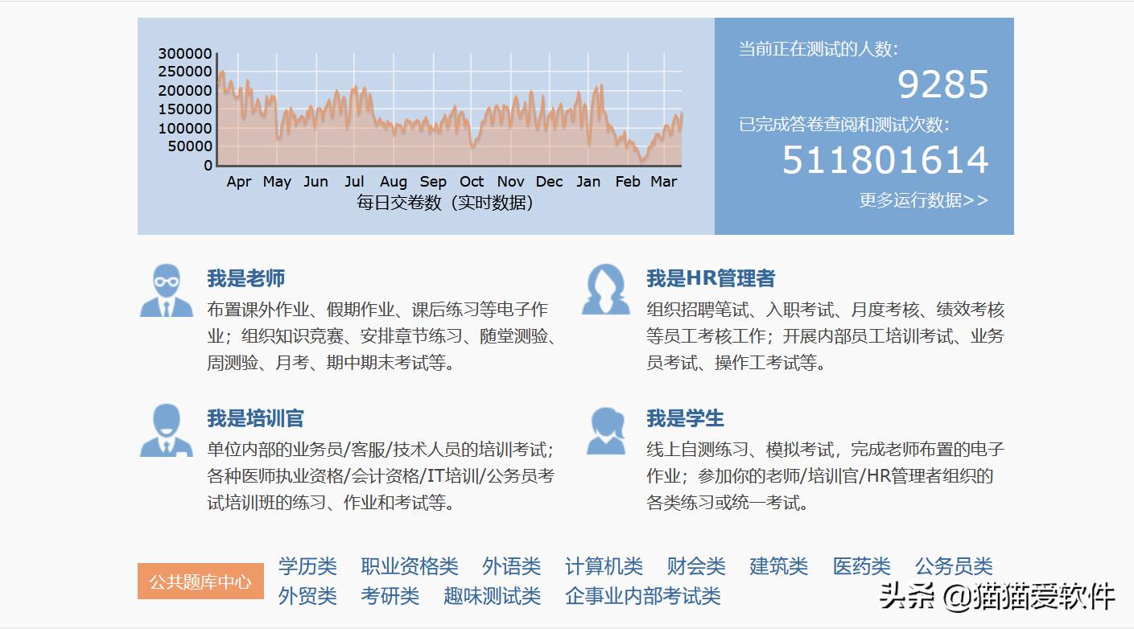Open the 建筑类 question category
Screen dimensions: 1134x629
click(x=780, y=566)
